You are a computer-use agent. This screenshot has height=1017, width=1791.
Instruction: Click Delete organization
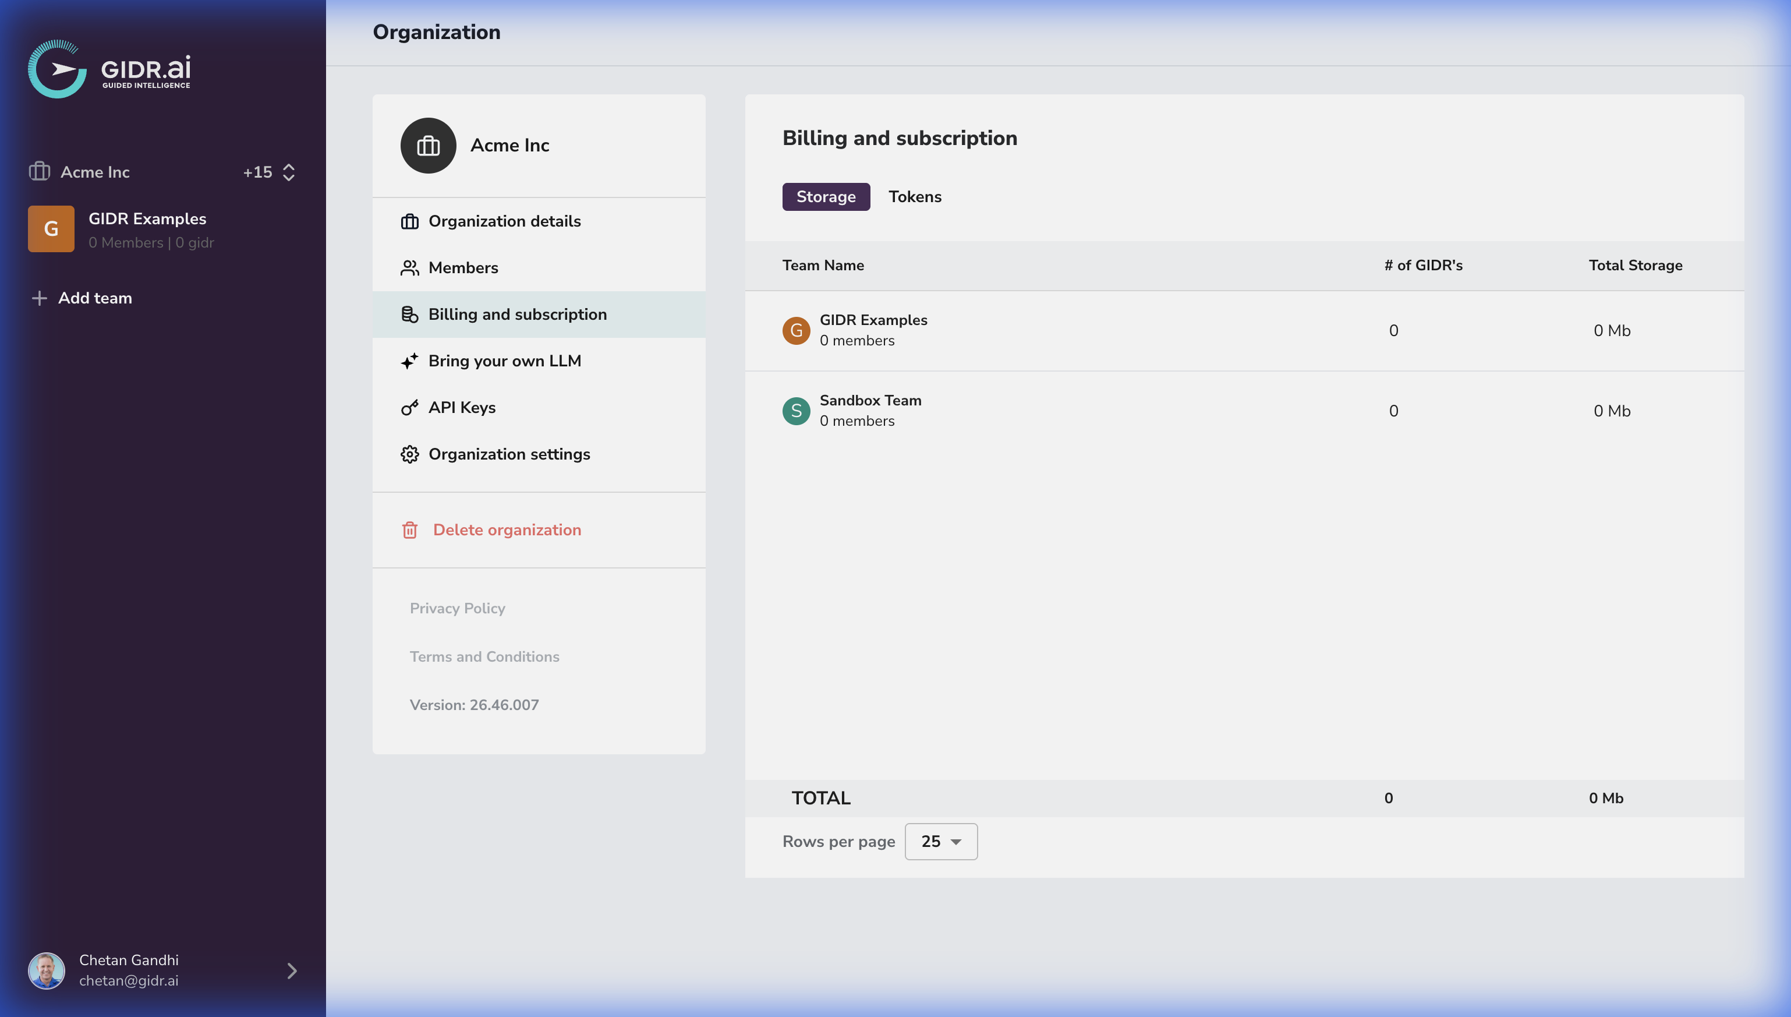click(x=507, y=529)
